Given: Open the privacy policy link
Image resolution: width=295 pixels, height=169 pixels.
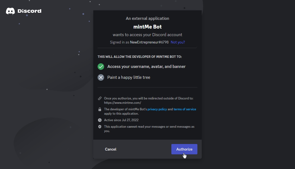Looking at the screenshot, I should tap(157, 109).
